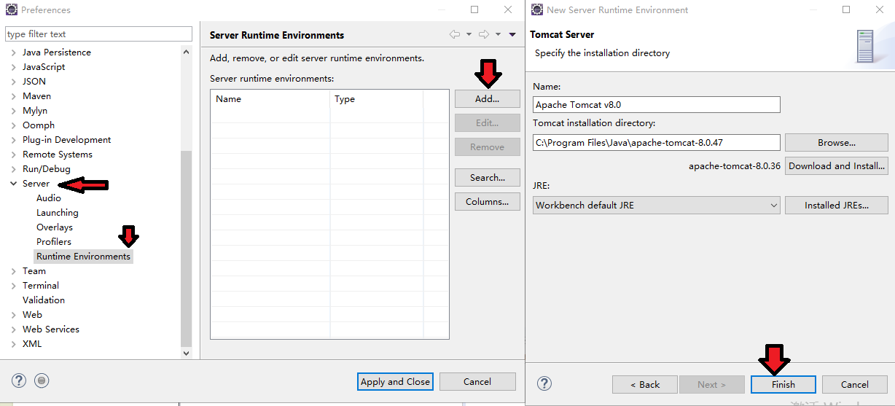The image size is (895, 406).
Task: Click the Search... button
Action: (x=487, y=177)
